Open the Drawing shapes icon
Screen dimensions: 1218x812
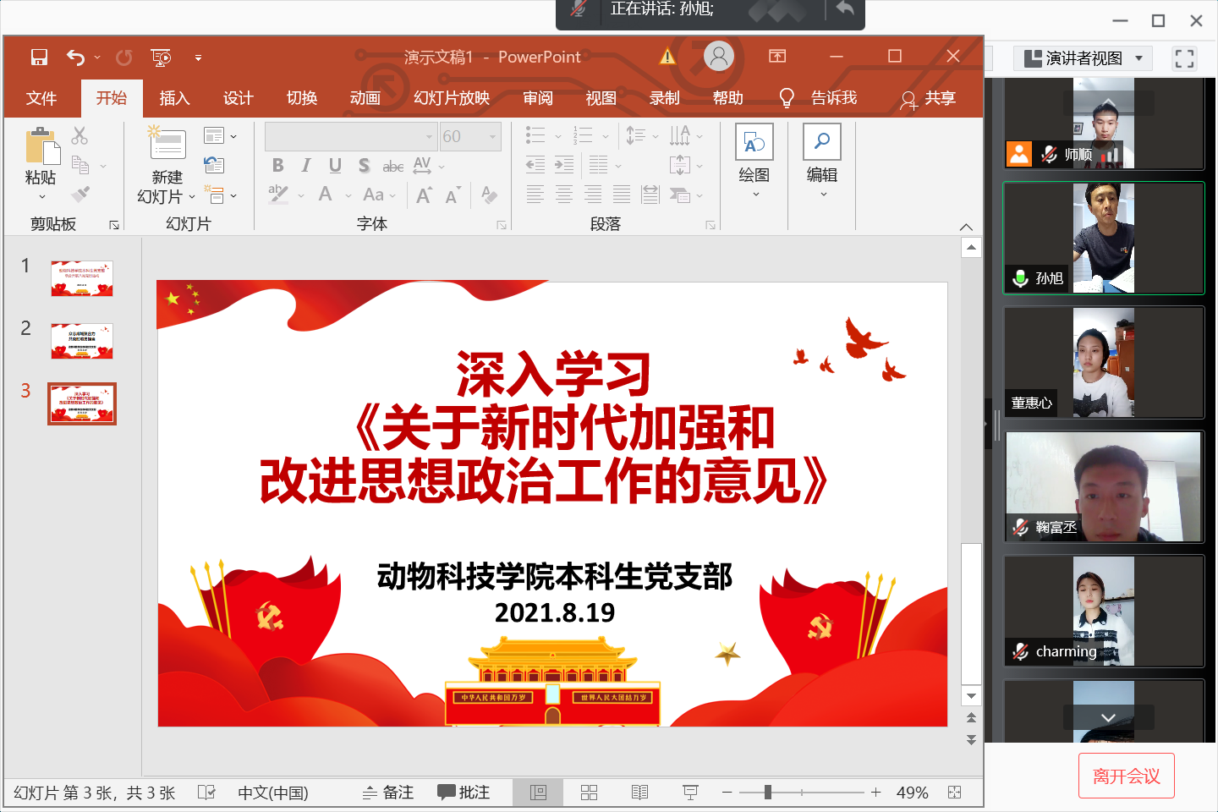[754, 142]
